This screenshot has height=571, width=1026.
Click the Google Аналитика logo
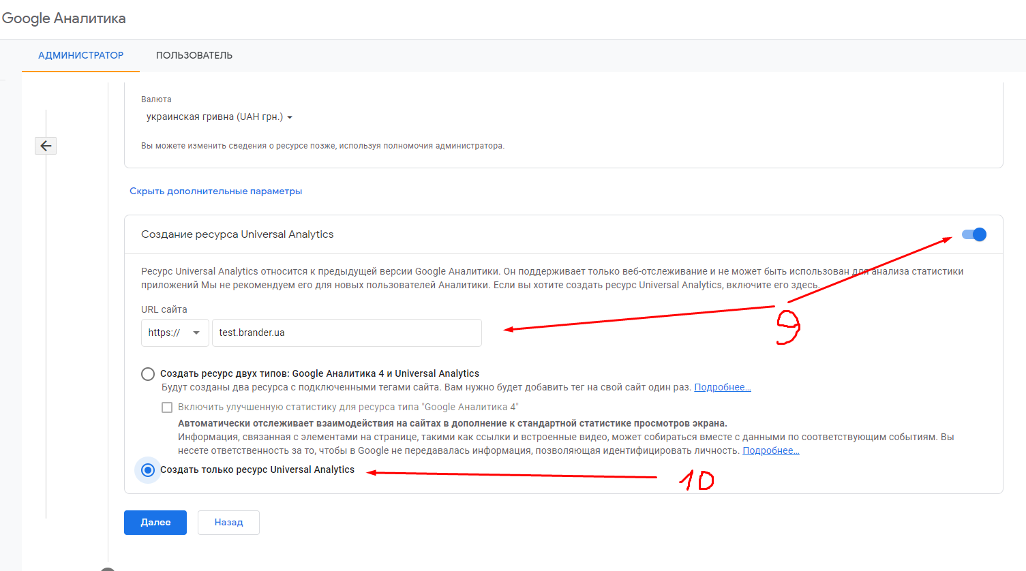coord(63,18)
